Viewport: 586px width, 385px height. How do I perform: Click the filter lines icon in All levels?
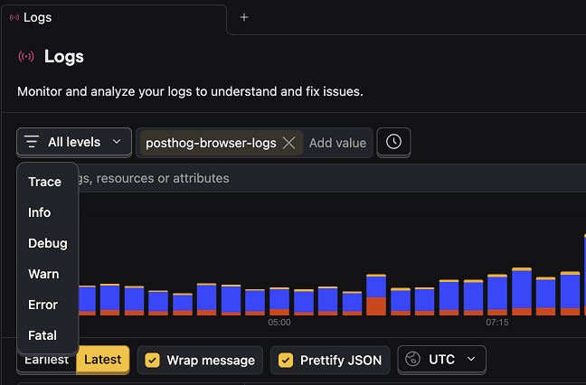tap(32, 142)
